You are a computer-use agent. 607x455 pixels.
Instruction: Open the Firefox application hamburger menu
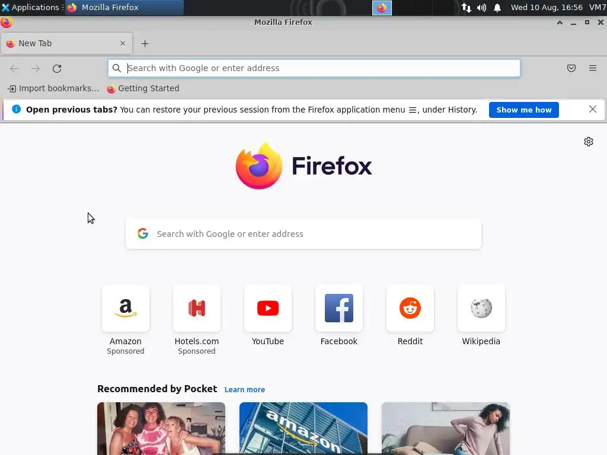[x=593, y=68]
